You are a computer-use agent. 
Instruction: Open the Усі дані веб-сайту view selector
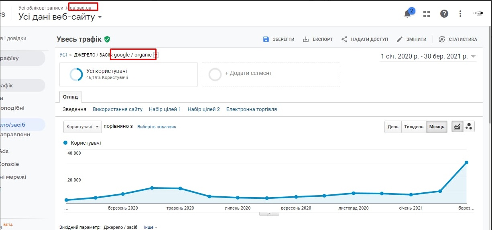(60, 17)
